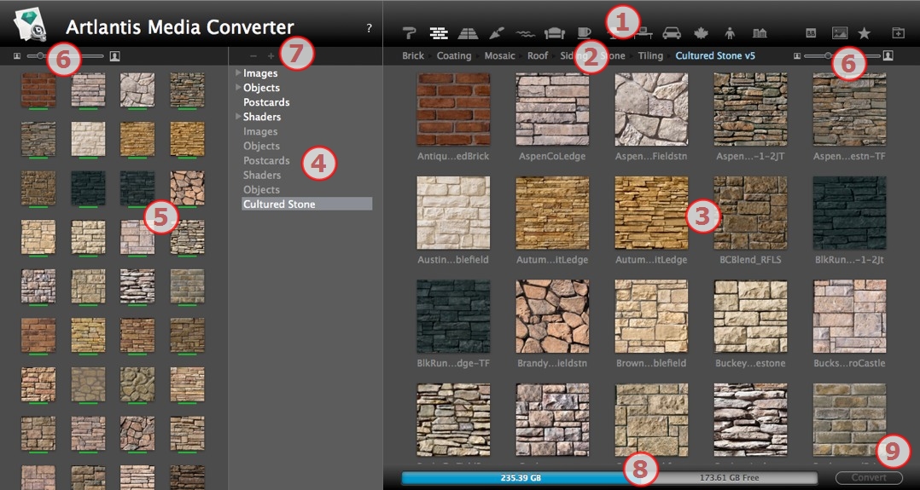Open the Brick breadcrumb category

point(413,56)
